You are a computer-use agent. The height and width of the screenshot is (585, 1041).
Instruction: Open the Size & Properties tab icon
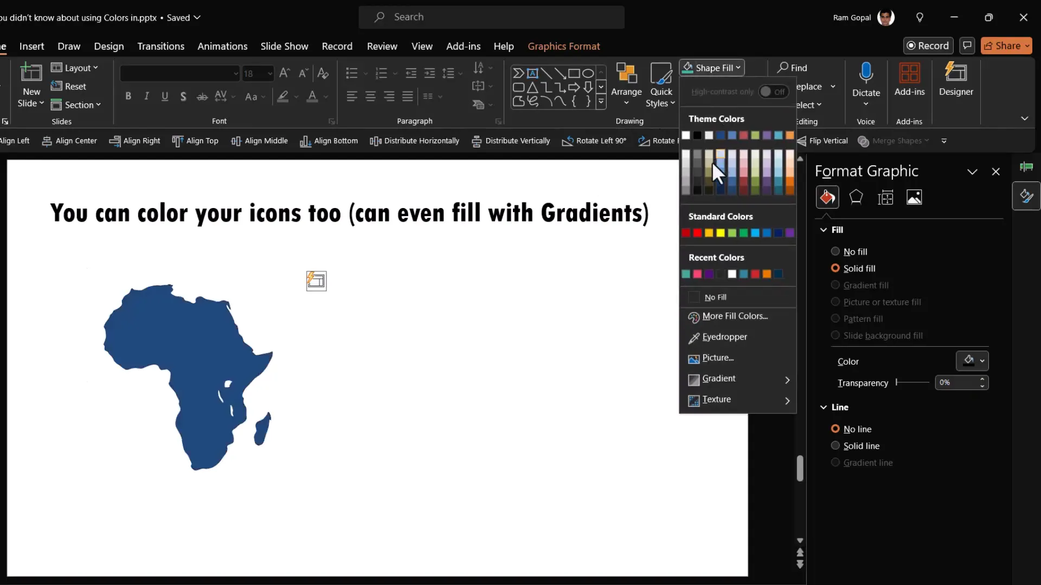[x=885, y=198]
